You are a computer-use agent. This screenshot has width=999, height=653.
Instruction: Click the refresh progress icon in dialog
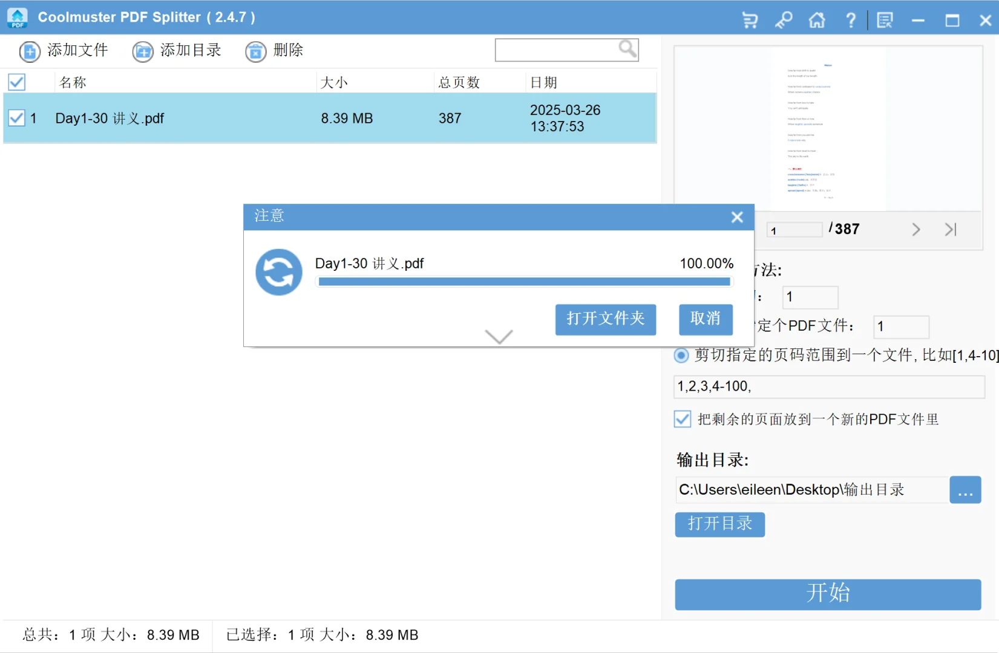click(279, 272)
